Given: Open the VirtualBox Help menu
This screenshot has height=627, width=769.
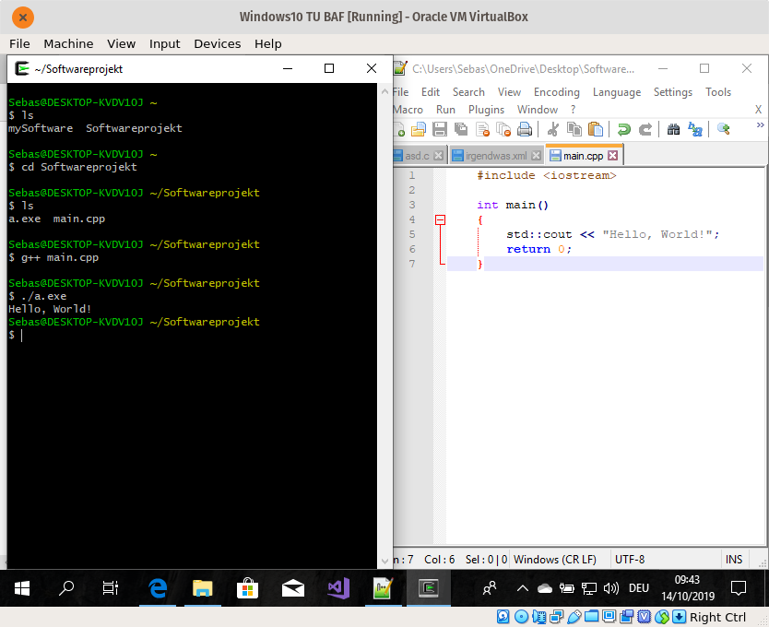Looking at the screenshot, I should 267,43.
